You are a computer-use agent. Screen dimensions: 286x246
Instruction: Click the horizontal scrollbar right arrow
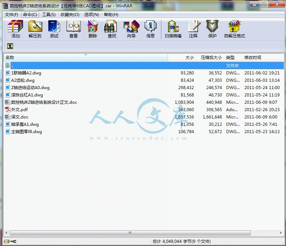click(x=280, y=233)
